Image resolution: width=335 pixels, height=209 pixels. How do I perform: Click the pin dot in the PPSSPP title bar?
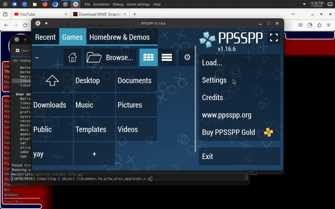pyautogui.click(x=46, y=23)
